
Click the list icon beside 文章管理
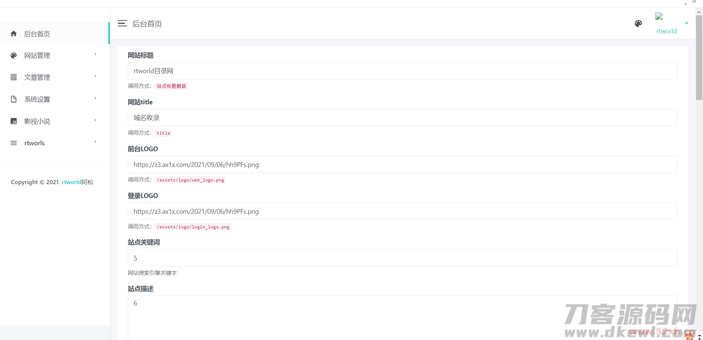click(14, 77)
